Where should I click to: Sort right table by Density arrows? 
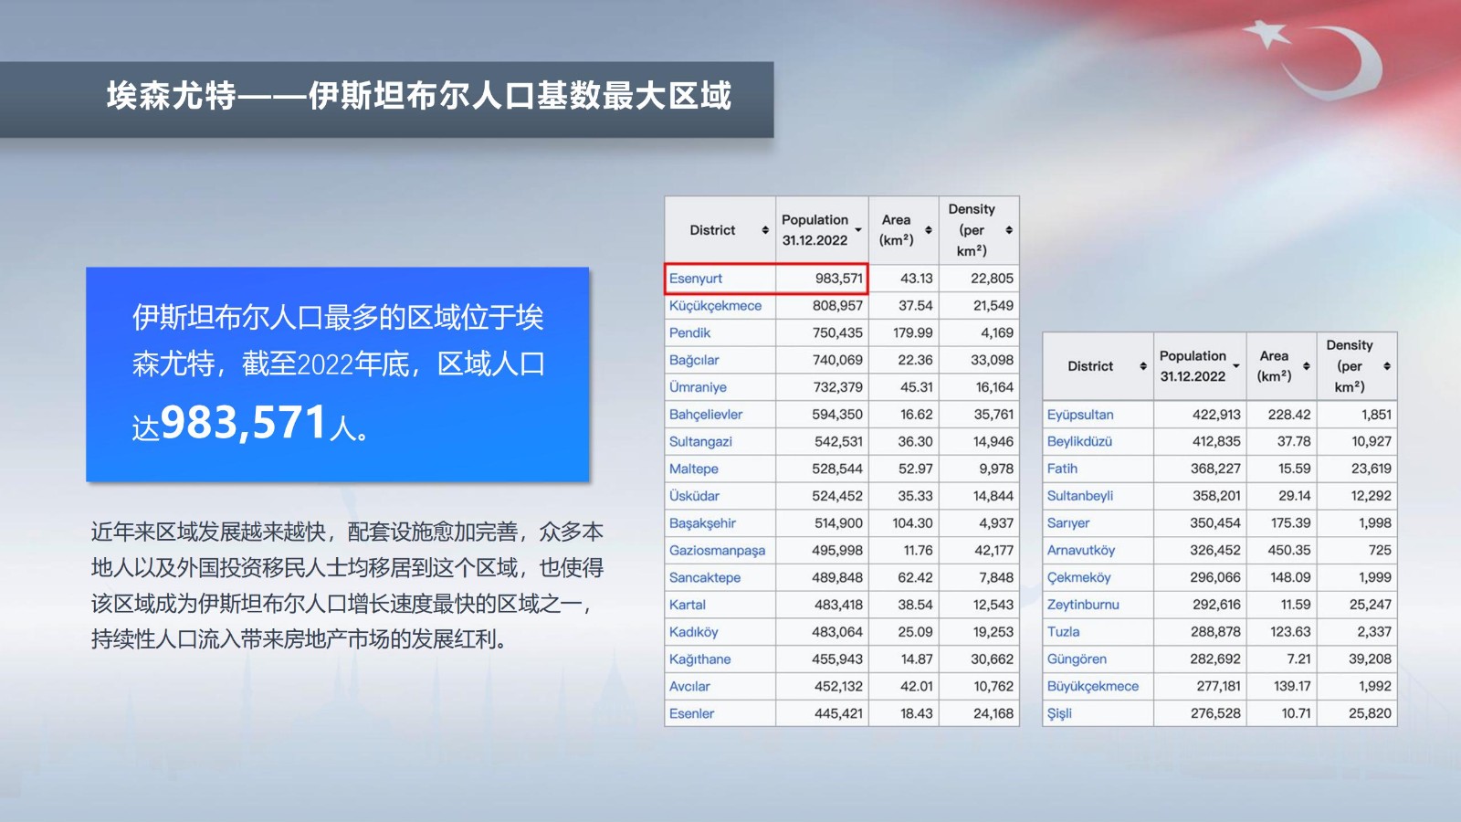(1387, 366)
